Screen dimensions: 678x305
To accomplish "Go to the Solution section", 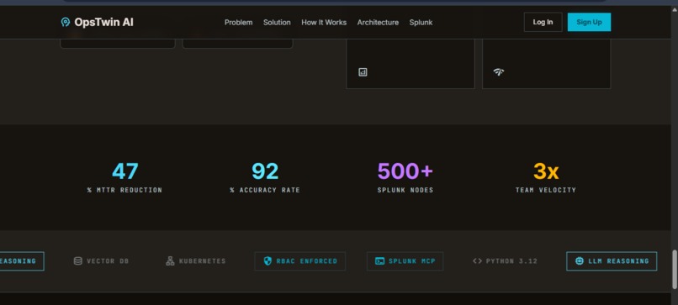I will tap(277, 23).
